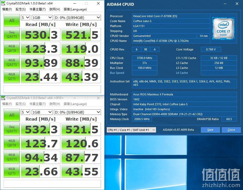Click 4KiB Q1T1 write result 43.39

tap(81, 77)
